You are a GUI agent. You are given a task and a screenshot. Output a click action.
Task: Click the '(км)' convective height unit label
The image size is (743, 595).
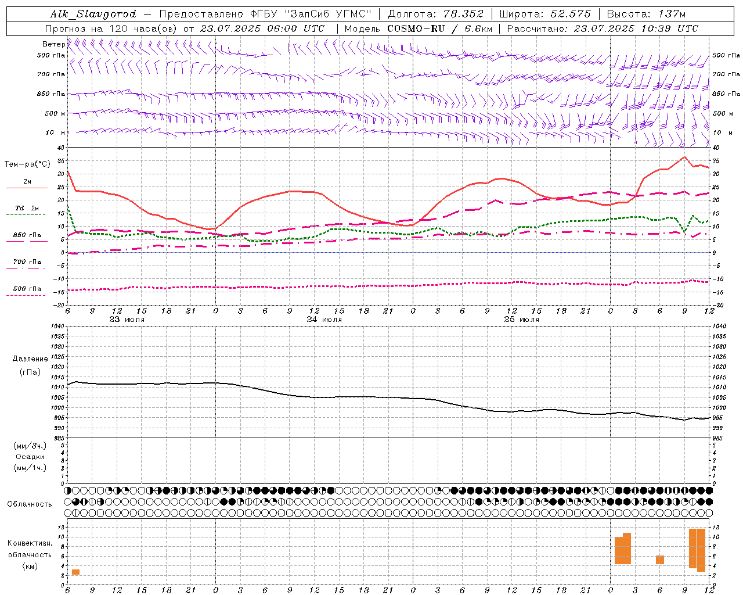point(30,566)
